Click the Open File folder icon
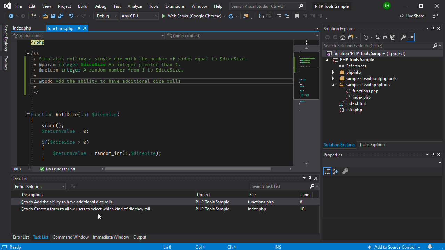This screenshot has width=445, height=250. tap(45, 16)
